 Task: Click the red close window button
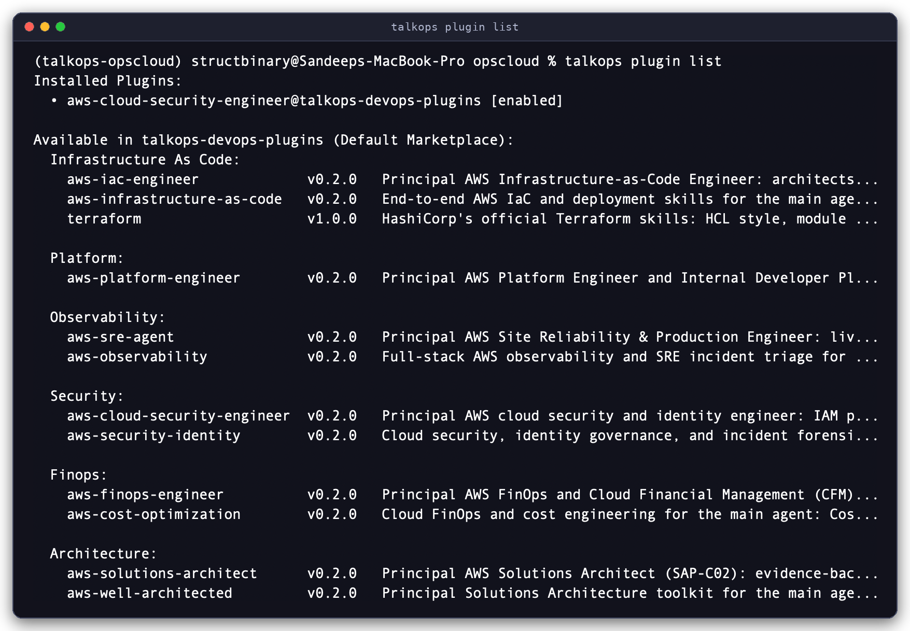30,26
